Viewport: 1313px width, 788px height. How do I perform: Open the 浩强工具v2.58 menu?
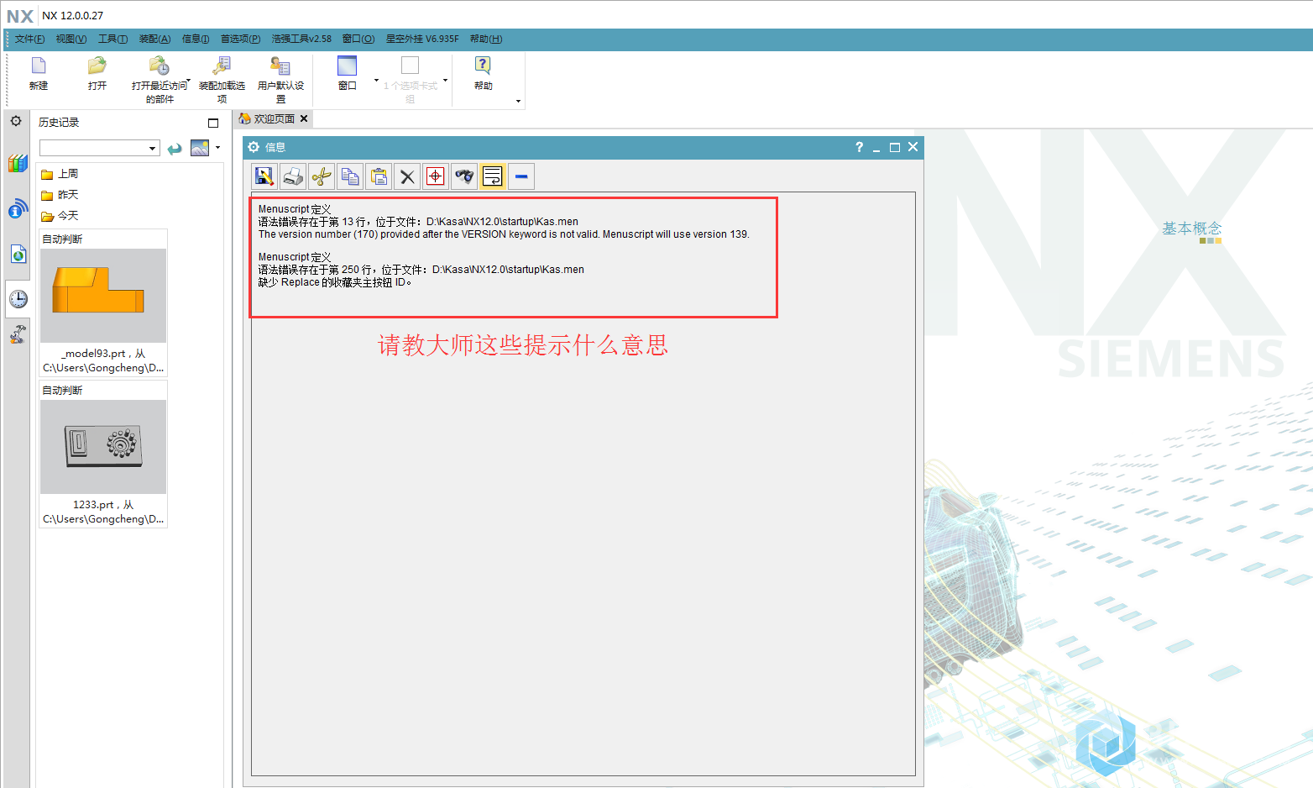[x=301, y=39]
